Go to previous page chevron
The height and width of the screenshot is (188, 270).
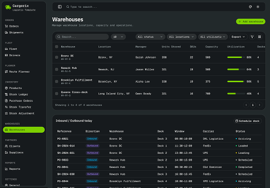(246, 105)
